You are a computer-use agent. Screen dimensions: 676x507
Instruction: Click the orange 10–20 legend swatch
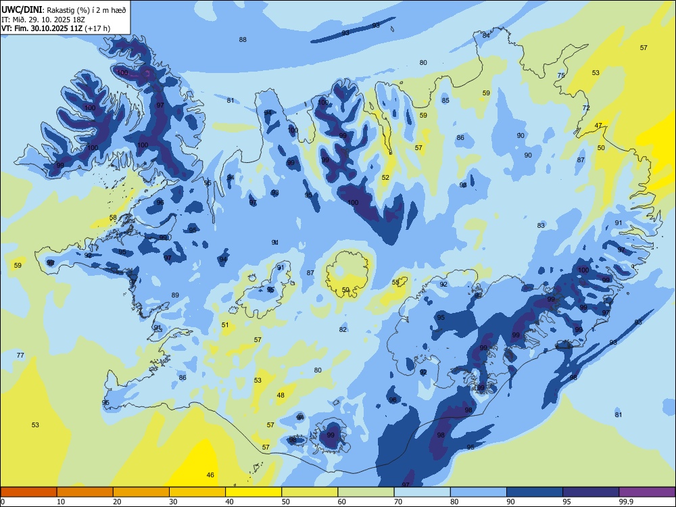[85, 492]
